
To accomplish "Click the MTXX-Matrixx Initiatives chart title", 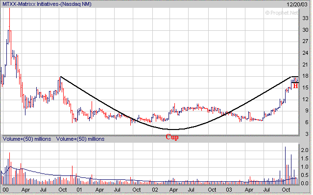I will [47, 4].
